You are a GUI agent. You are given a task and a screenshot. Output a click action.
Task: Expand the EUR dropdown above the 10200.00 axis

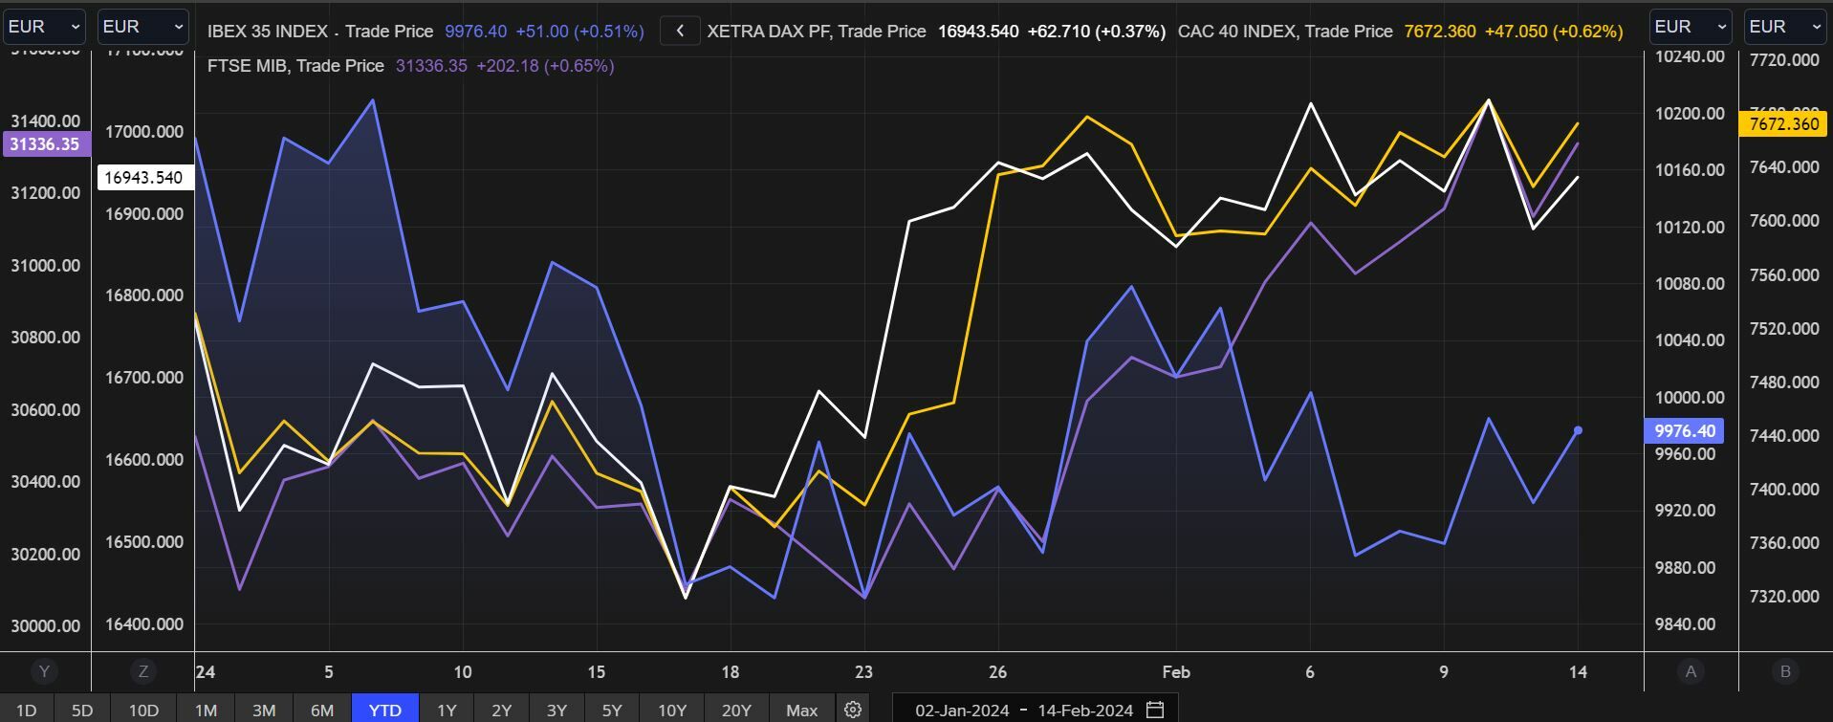click(x=1691, y=27)
